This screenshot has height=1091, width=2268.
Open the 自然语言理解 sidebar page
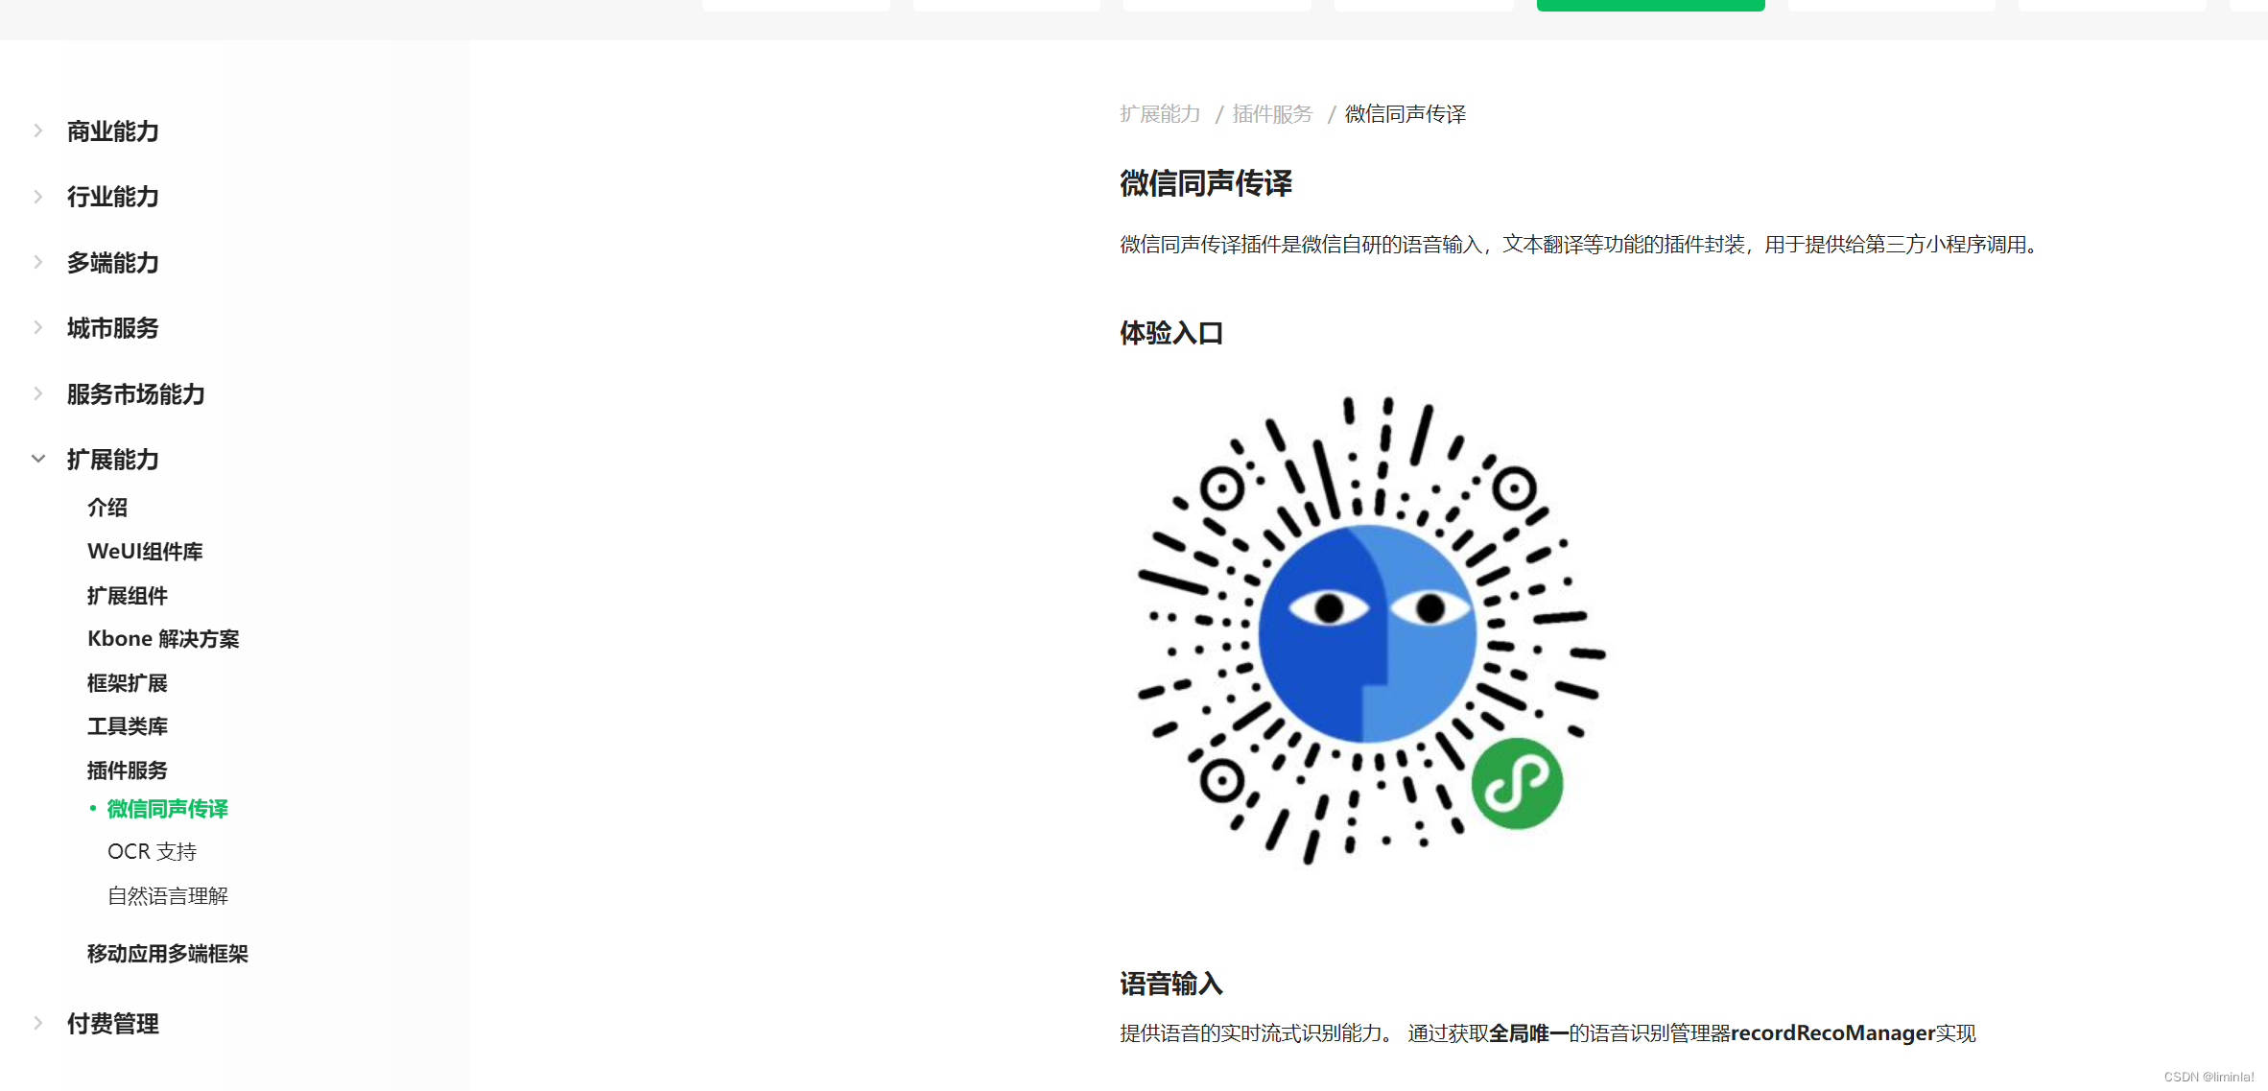(x=168, y=896)
